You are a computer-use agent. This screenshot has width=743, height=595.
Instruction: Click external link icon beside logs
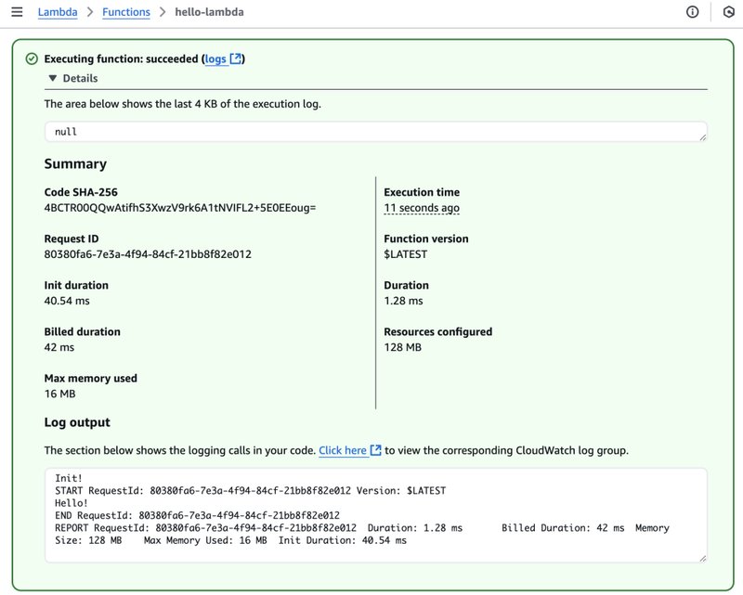236,59
